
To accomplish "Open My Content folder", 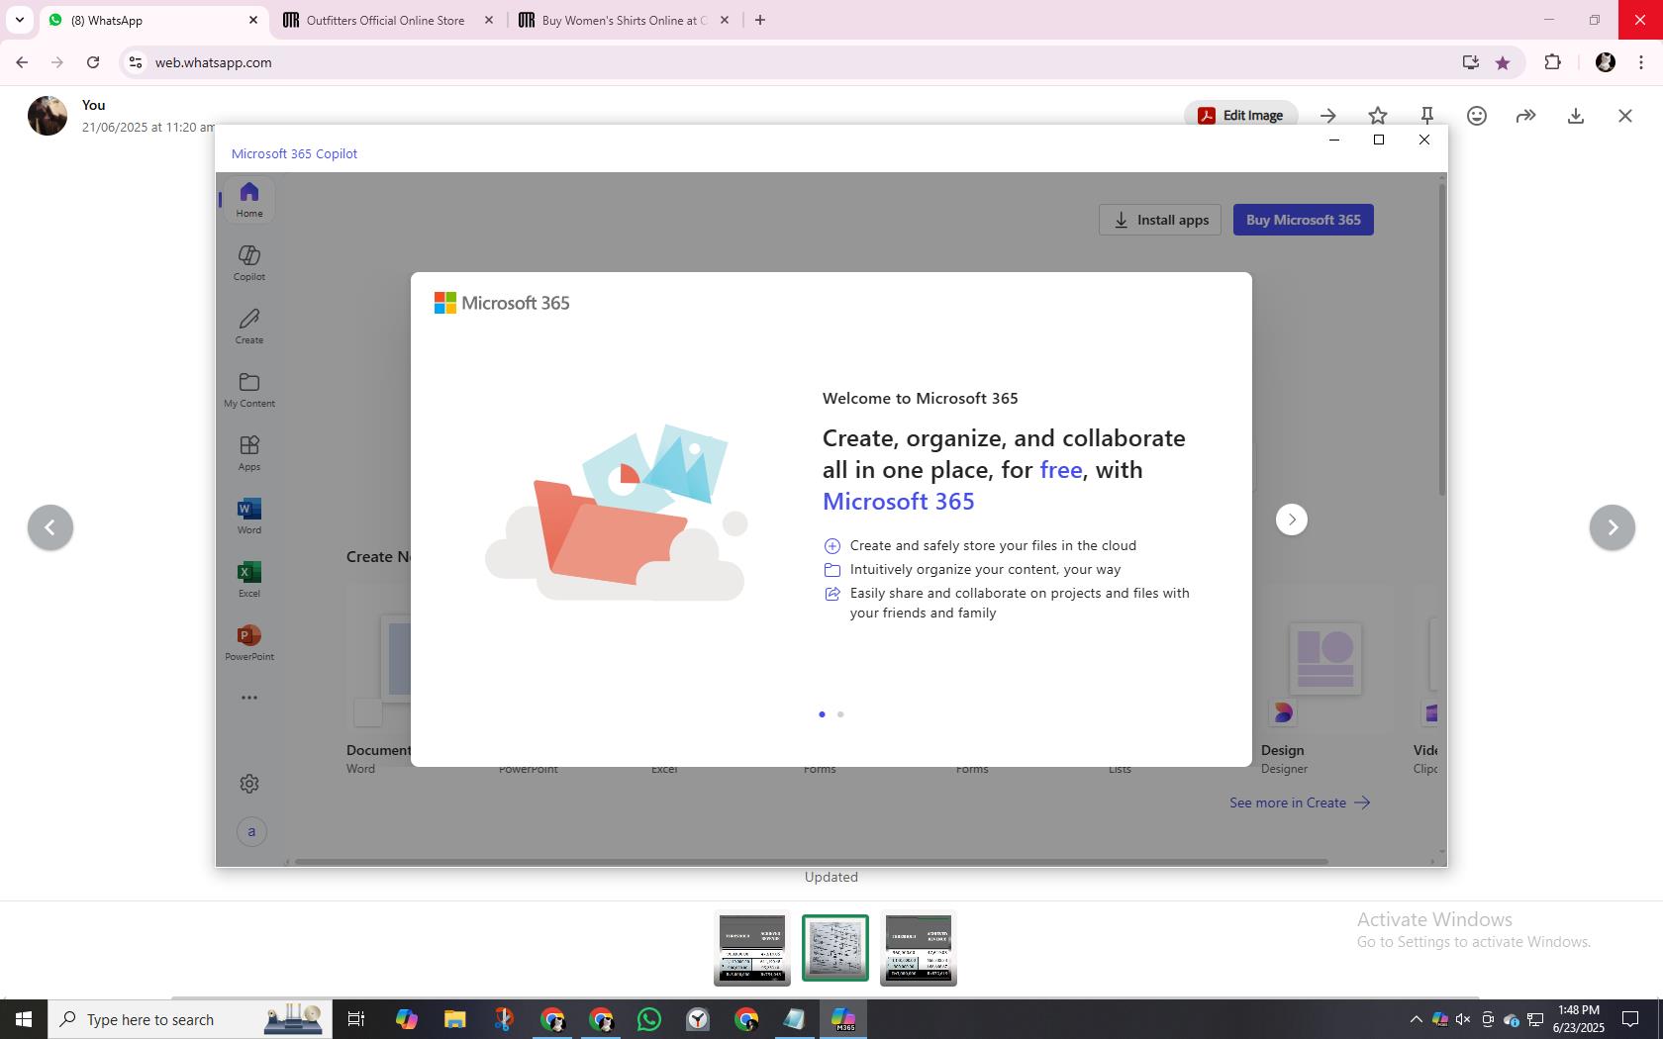I will point(248,390).
